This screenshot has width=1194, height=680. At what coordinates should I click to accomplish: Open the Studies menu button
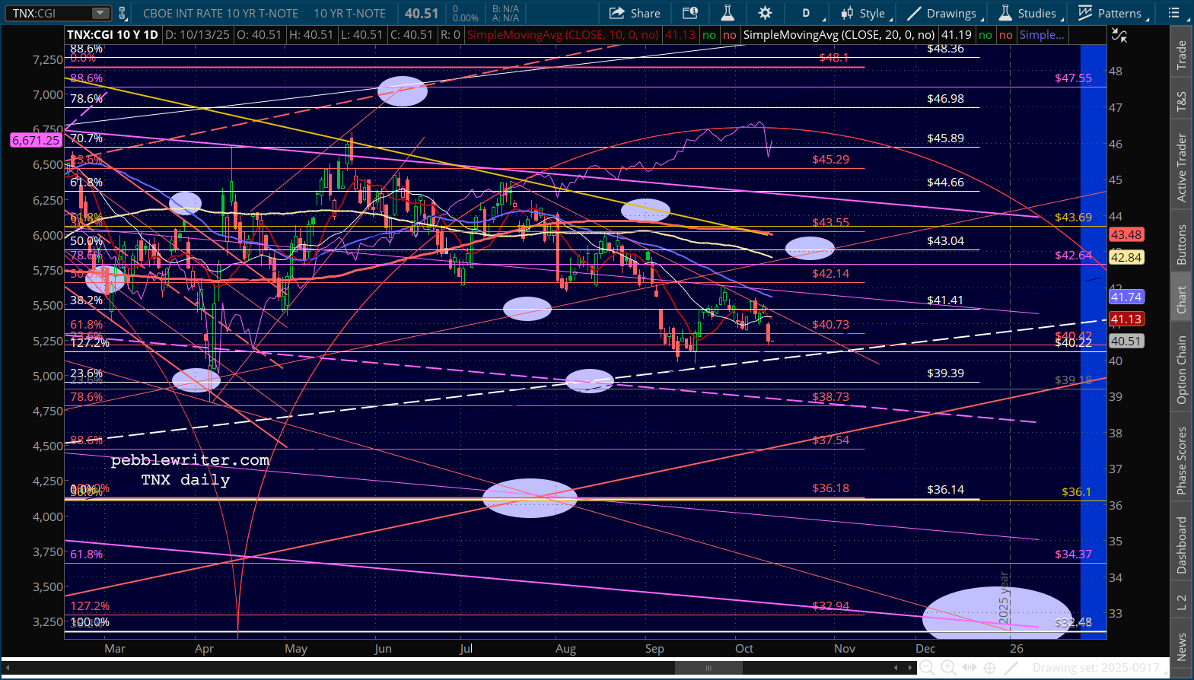pos(1027,13)
